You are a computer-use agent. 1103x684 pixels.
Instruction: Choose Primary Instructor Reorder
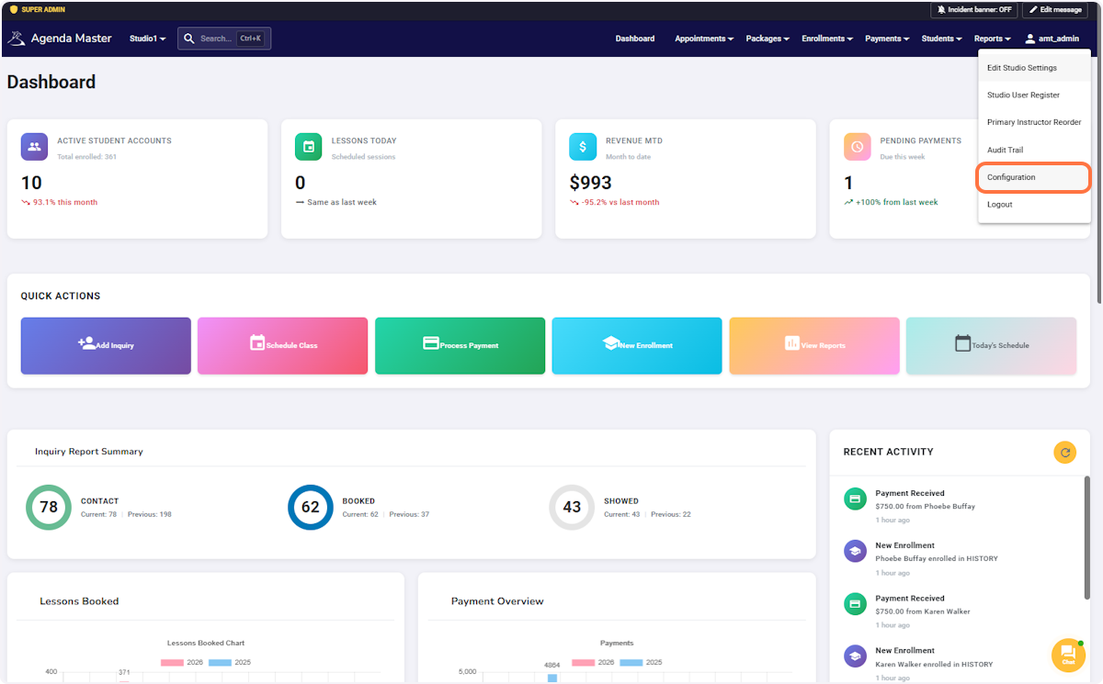(x=1034, y=122)
